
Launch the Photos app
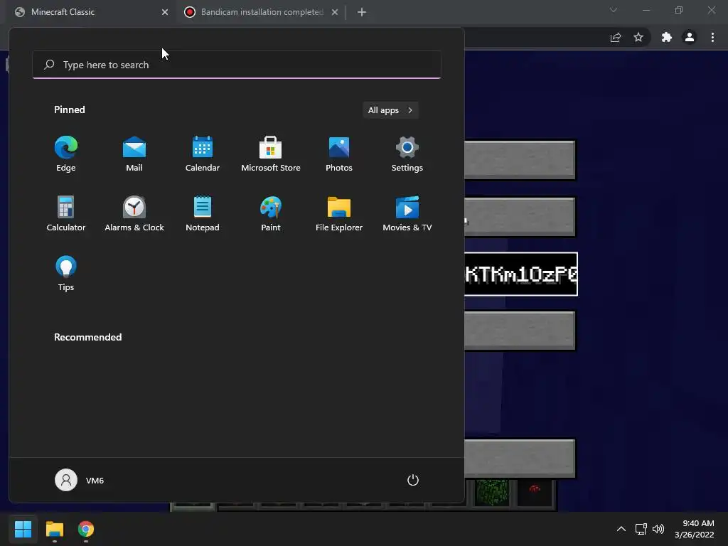point(339,154)
